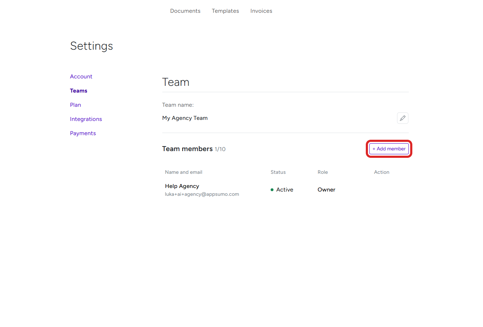Click the Add member button
Screen dimensions: 483x327
pyautogui.click(x=389, y=149)
